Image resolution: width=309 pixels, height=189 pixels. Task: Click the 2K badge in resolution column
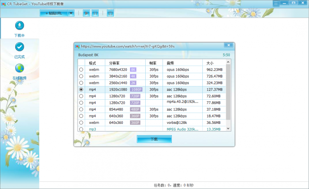coord(133,83)
